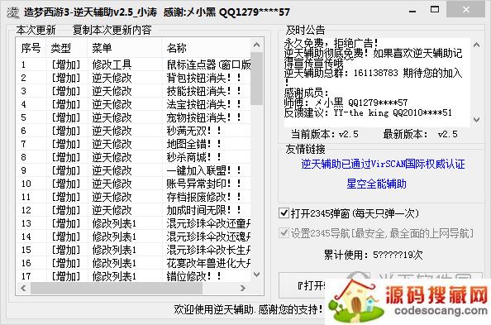Select row 6 秒满无双
Screen dimensions: 491x325
coord(134,131)
